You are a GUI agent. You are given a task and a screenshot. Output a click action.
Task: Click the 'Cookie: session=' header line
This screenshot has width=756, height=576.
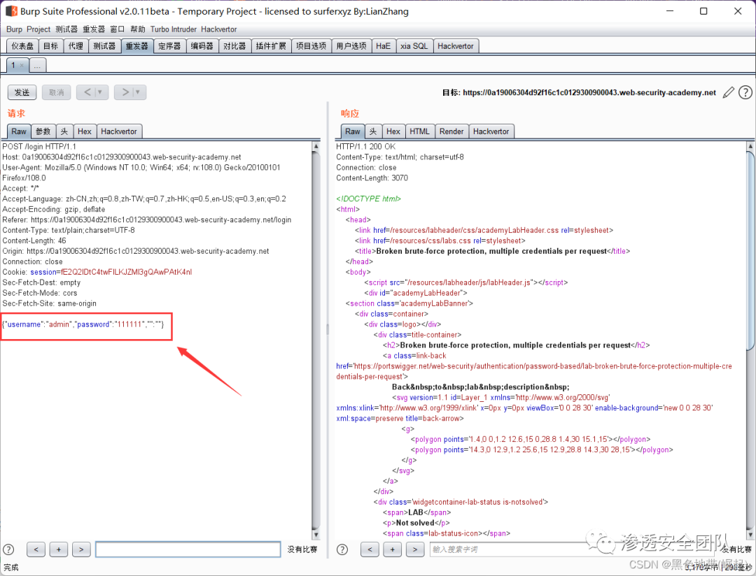tap(97, 272)
